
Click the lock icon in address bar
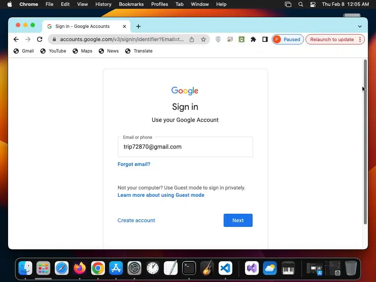point(54,39)
